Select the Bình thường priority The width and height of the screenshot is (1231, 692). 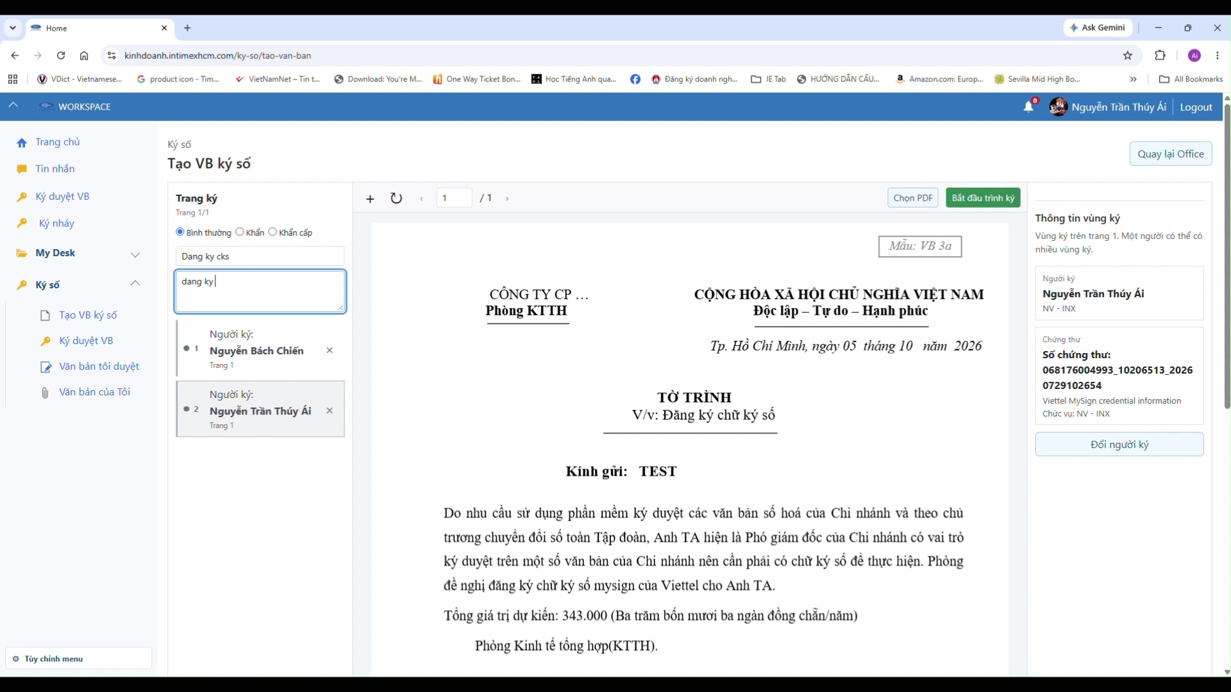pyautogui.click(x=180, y=232)
